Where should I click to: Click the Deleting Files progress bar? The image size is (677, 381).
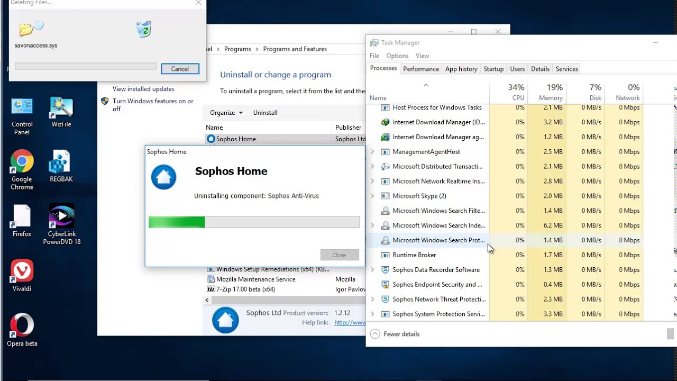(85, 67)
